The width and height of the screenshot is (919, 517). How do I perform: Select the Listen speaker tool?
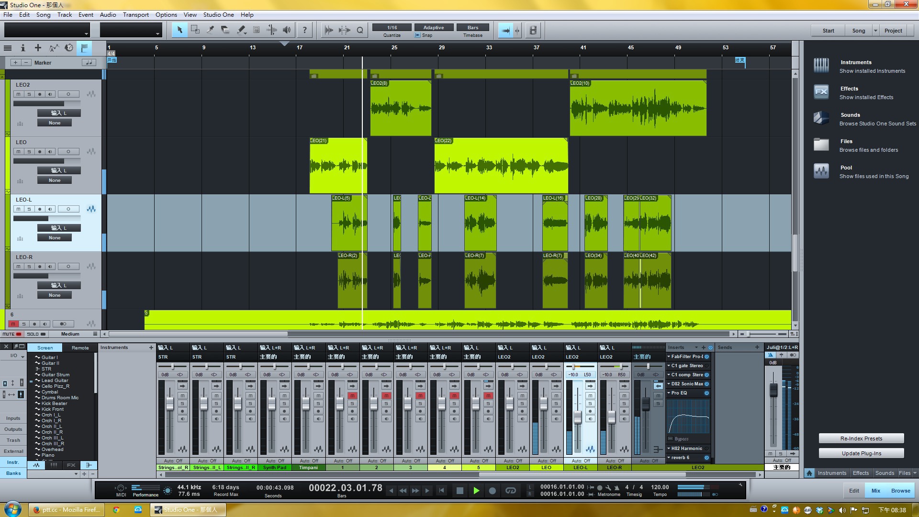[286, 30]
